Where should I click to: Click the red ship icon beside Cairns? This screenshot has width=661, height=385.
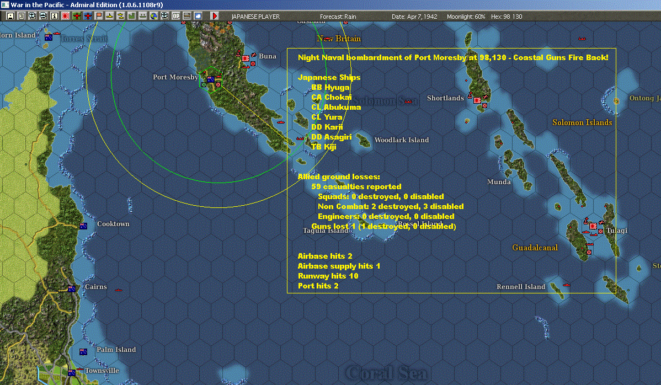[119, 290]
